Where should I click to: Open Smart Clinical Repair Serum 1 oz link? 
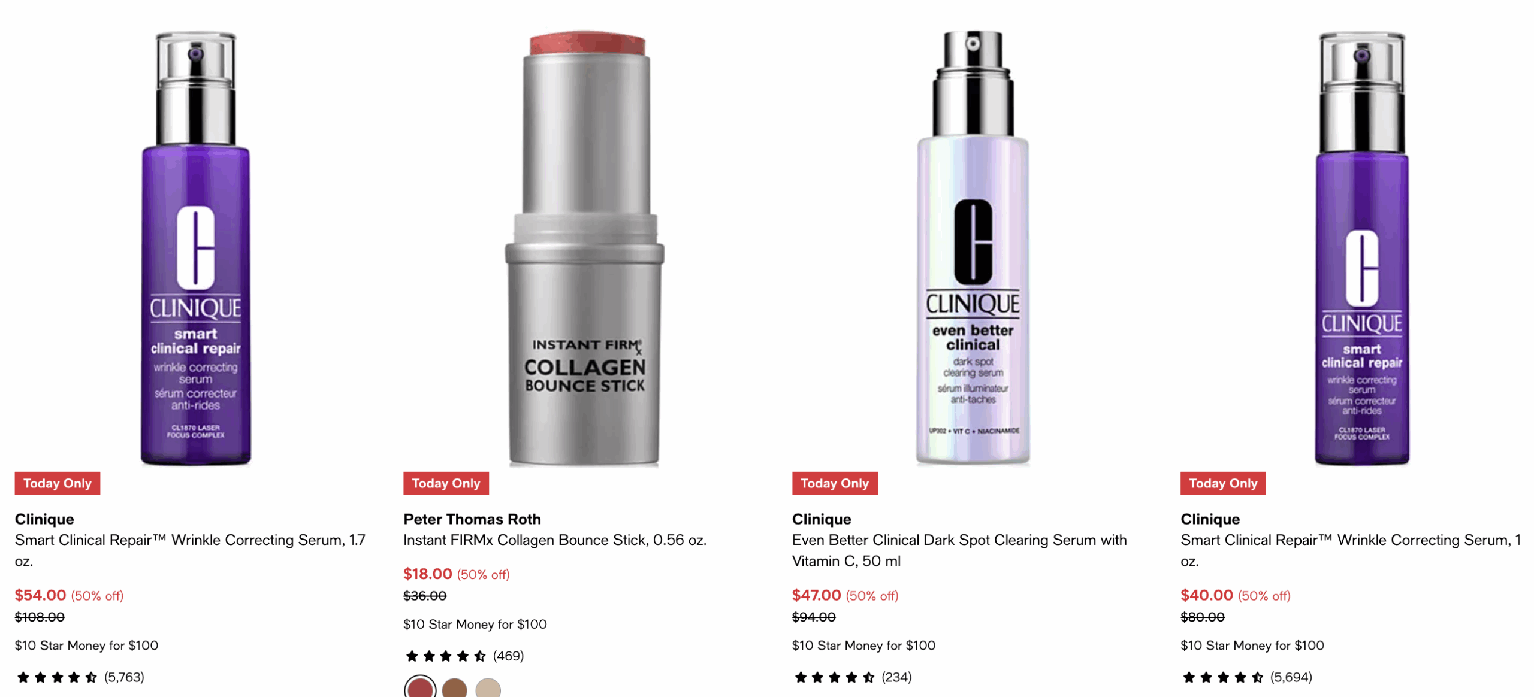pos(1350,550)
